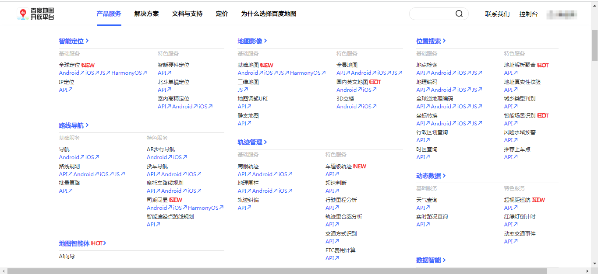Click the search magnifier icon
Viewport: 598px width, 274px height.
(x=459, y=14)
